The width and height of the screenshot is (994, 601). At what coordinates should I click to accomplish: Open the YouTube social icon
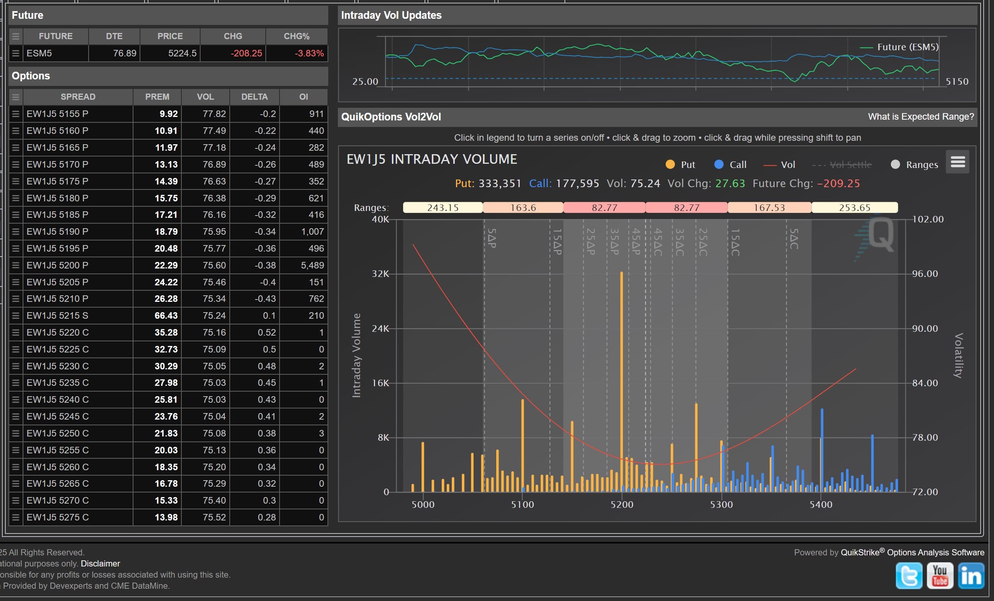[940, 576]
